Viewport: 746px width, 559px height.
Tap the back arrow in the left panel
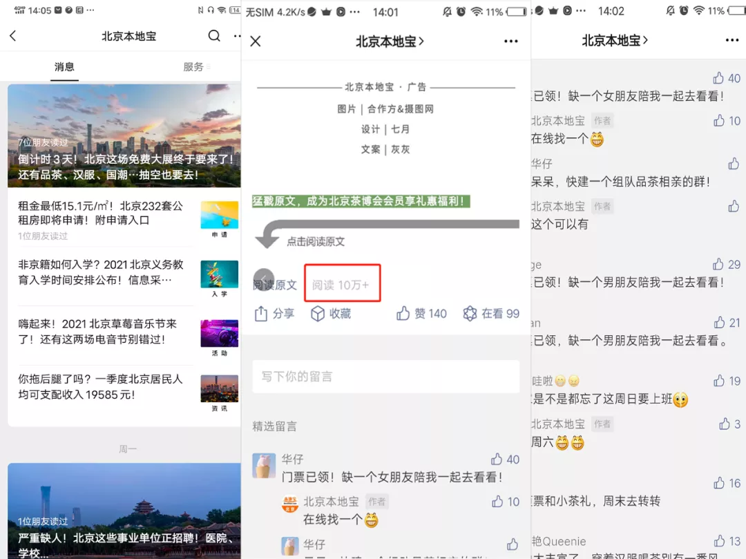point(13,37)
